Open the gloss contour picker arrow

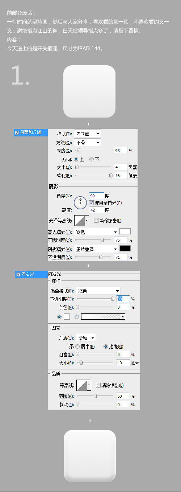coord(87,220)
